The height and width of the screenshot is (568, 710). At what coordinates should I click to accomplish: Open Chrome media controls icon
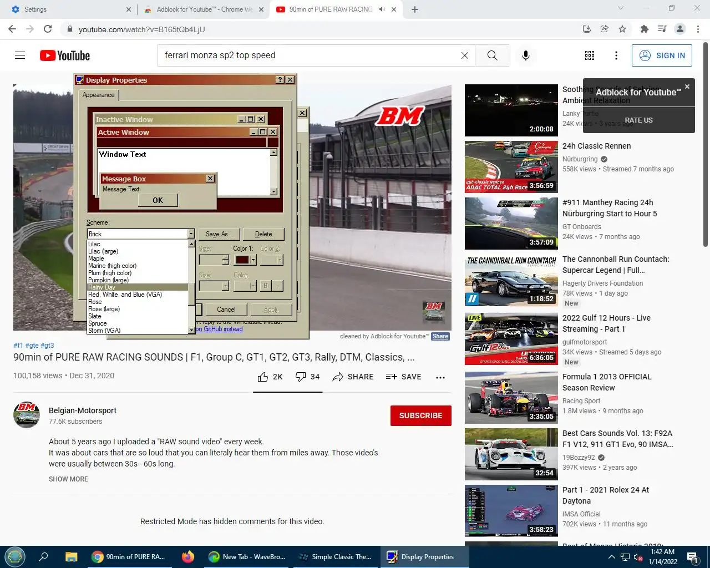click(x=662, y=29)
